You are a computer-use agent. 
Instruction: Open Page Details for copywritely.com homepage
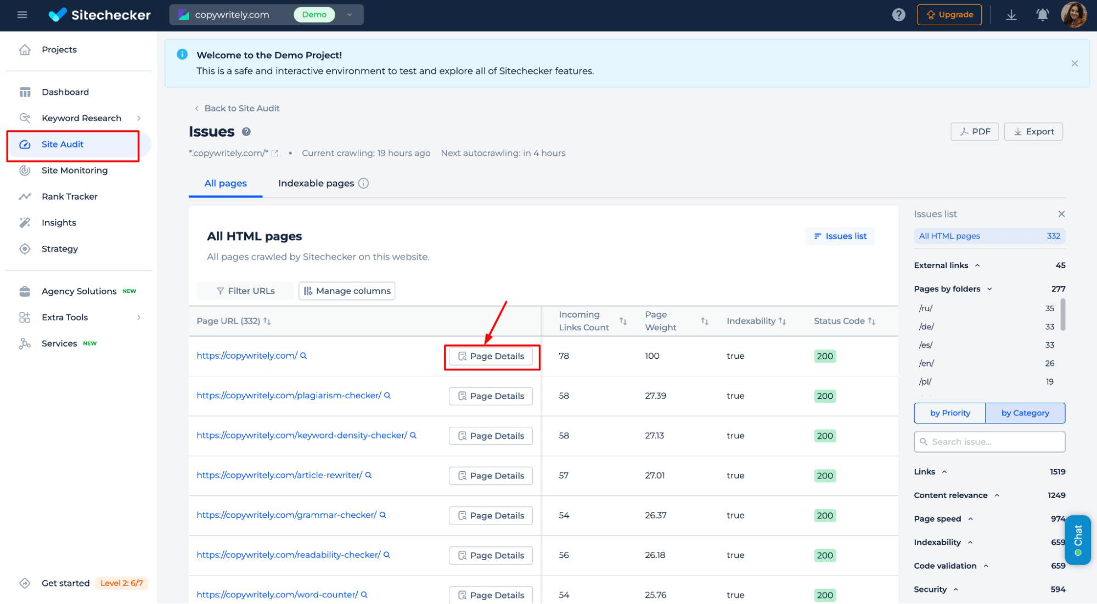[491, 356]
